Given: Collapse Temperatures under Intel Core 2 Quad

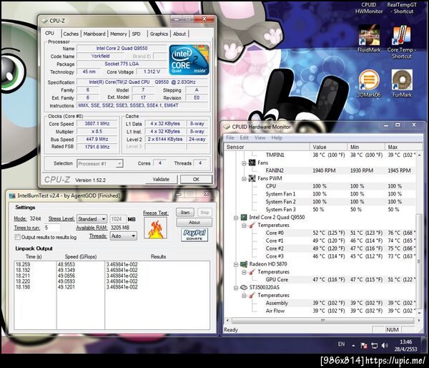Looking at the screenshot, I should (244, 226).
